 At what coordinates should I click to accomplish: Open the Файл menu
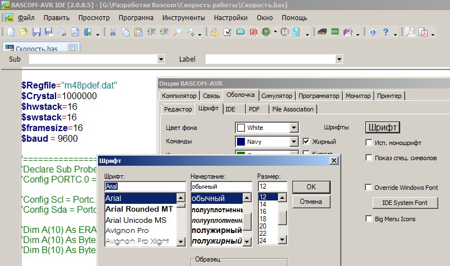pyautogui.click(x=26, y=18)
